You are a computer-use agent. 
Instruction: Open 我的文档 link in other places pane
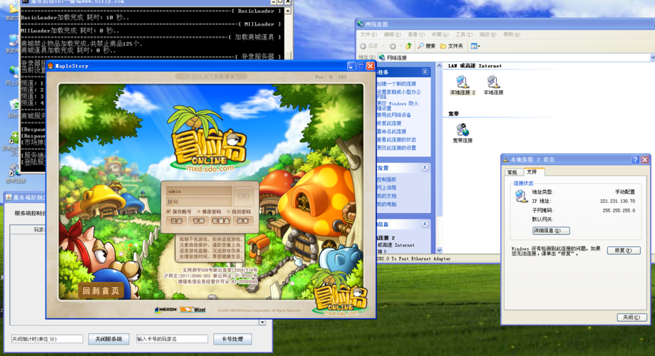[x=386, y=196]
